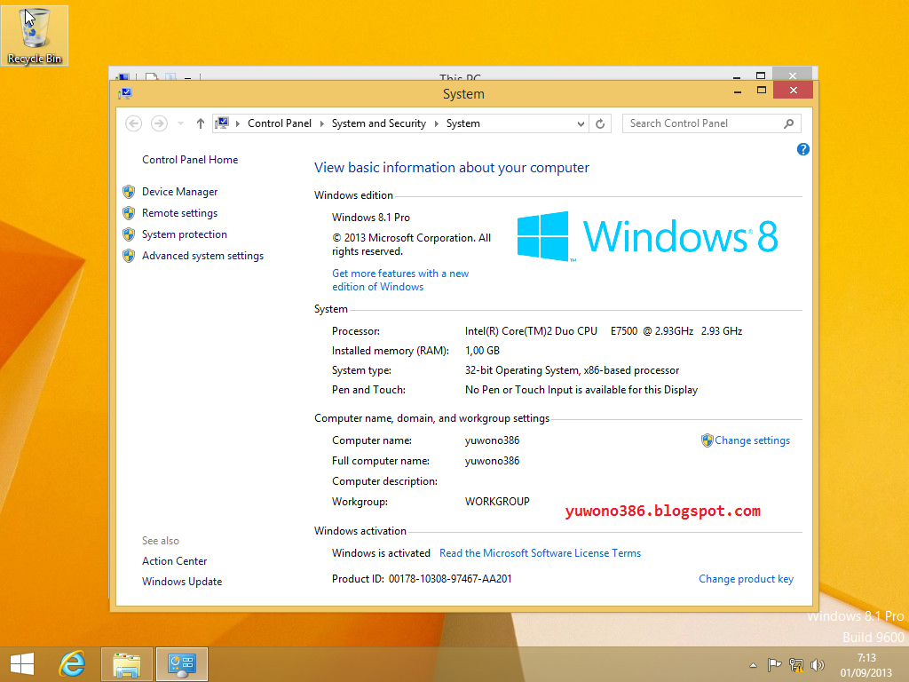
Task: Click the WORKGROUP value
Action: (x=497, y=502)
